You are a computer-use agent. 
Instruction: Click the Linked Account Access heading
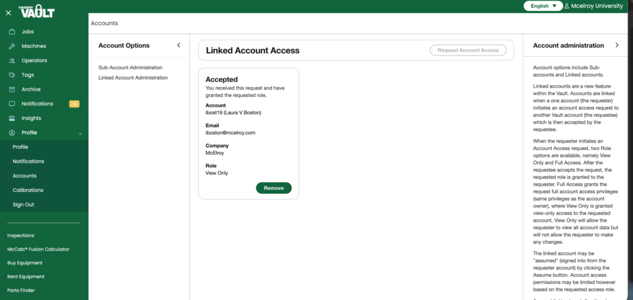tap(253, 51)
